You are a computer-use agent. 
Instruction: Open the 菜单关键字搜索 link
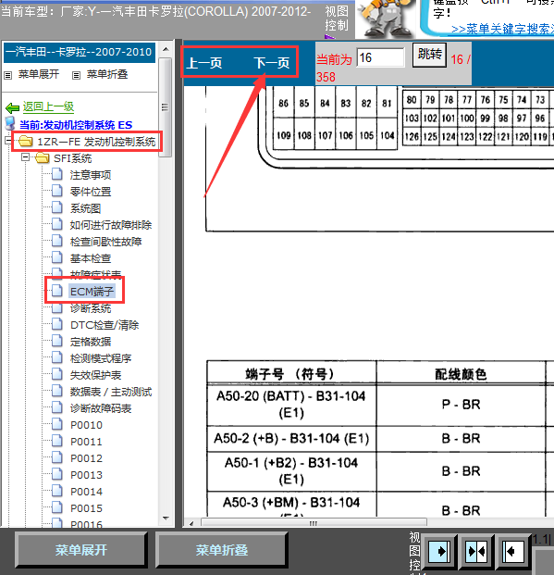[502, 29]
